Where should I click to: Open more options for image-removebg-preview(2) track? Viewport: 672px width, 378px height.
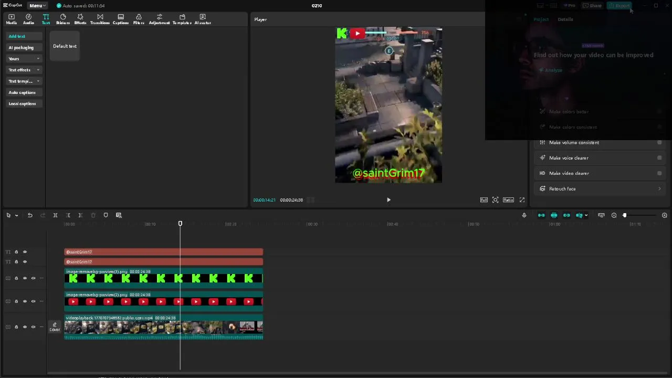pyautogui.click(x=41, y=301)
